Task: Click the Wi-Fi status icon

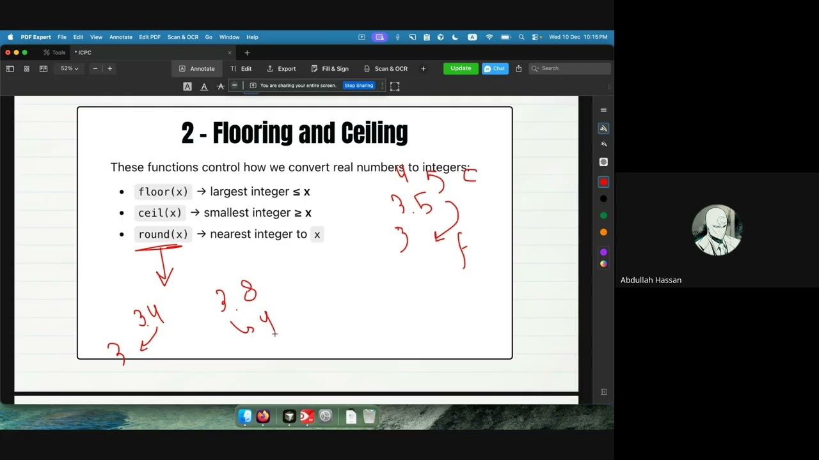Action: [x=489, y=37]
